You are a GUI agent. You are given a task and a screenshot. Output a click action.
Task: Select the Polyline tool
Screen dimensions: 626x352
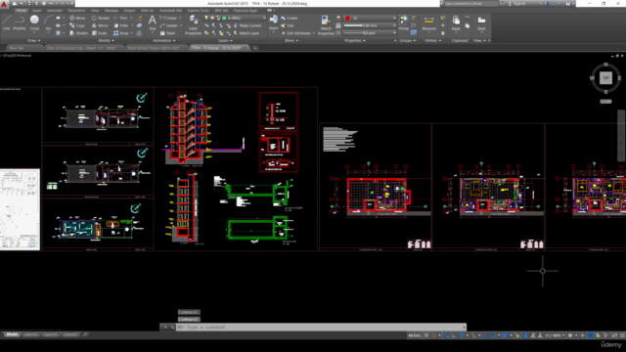point(20,22)
